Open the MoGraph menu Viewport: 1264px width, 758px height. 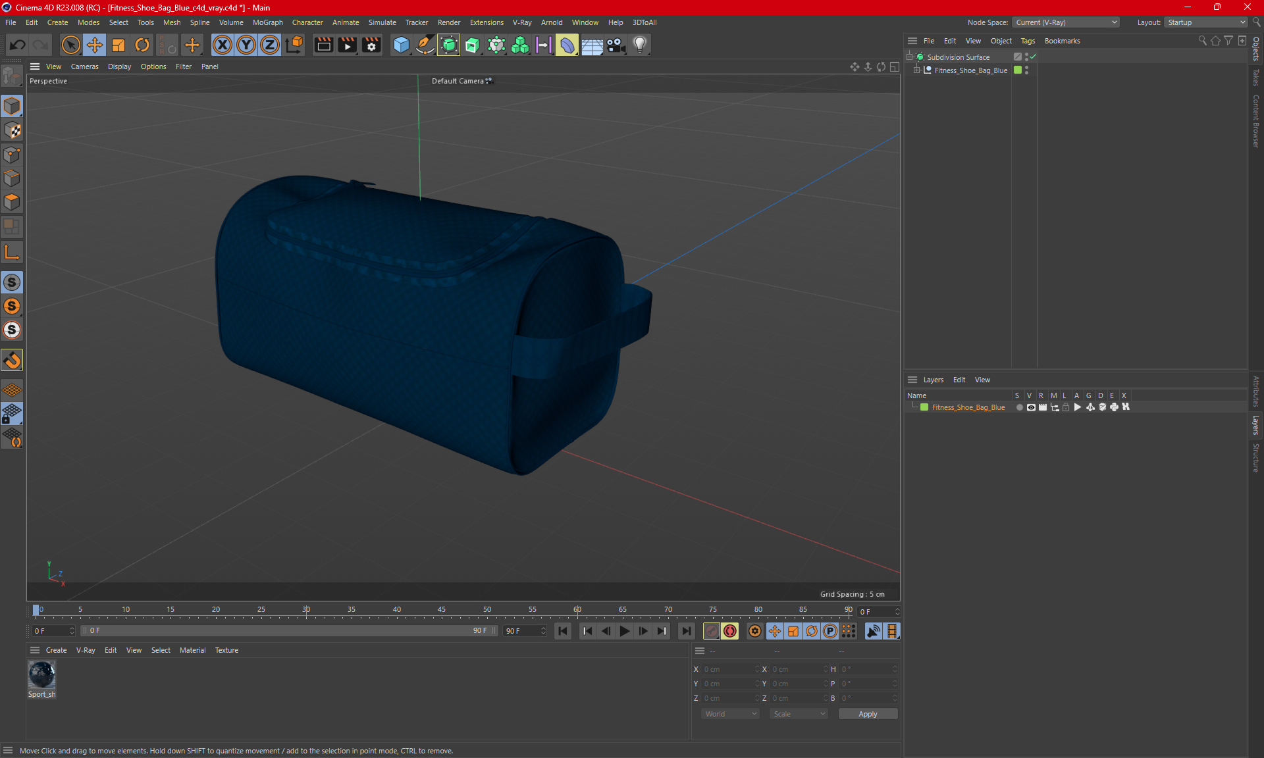267,22
